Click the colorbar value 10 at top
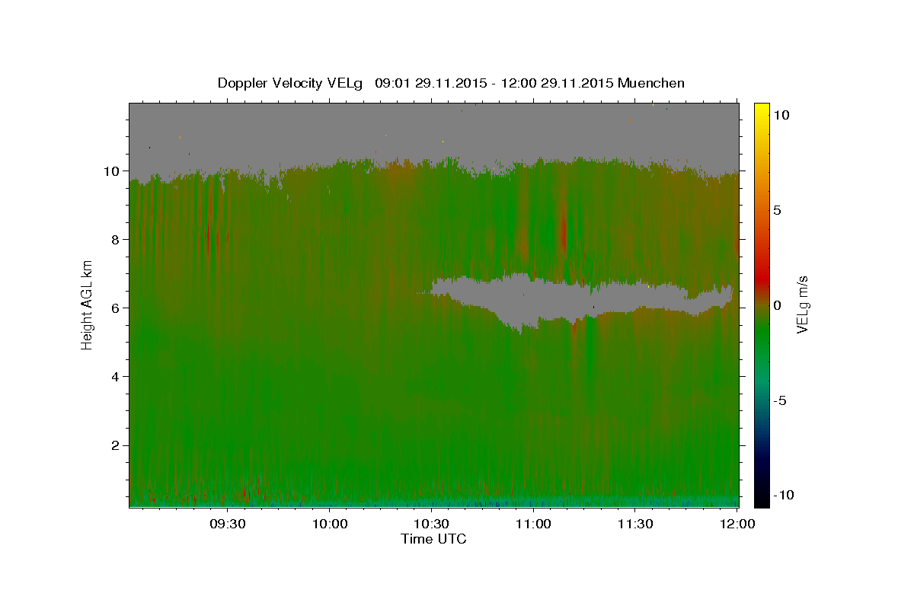 [782, 114]
